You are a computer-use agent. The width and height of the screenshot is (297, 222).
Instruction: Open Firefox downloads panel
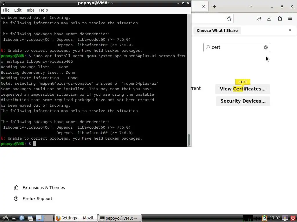coord(269,18)
